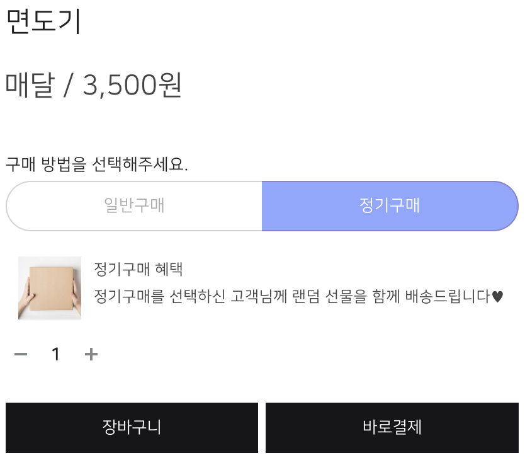Increase quantity with the plus icon
The height and width of the screenshot is (460, 525).
(91, 355)
